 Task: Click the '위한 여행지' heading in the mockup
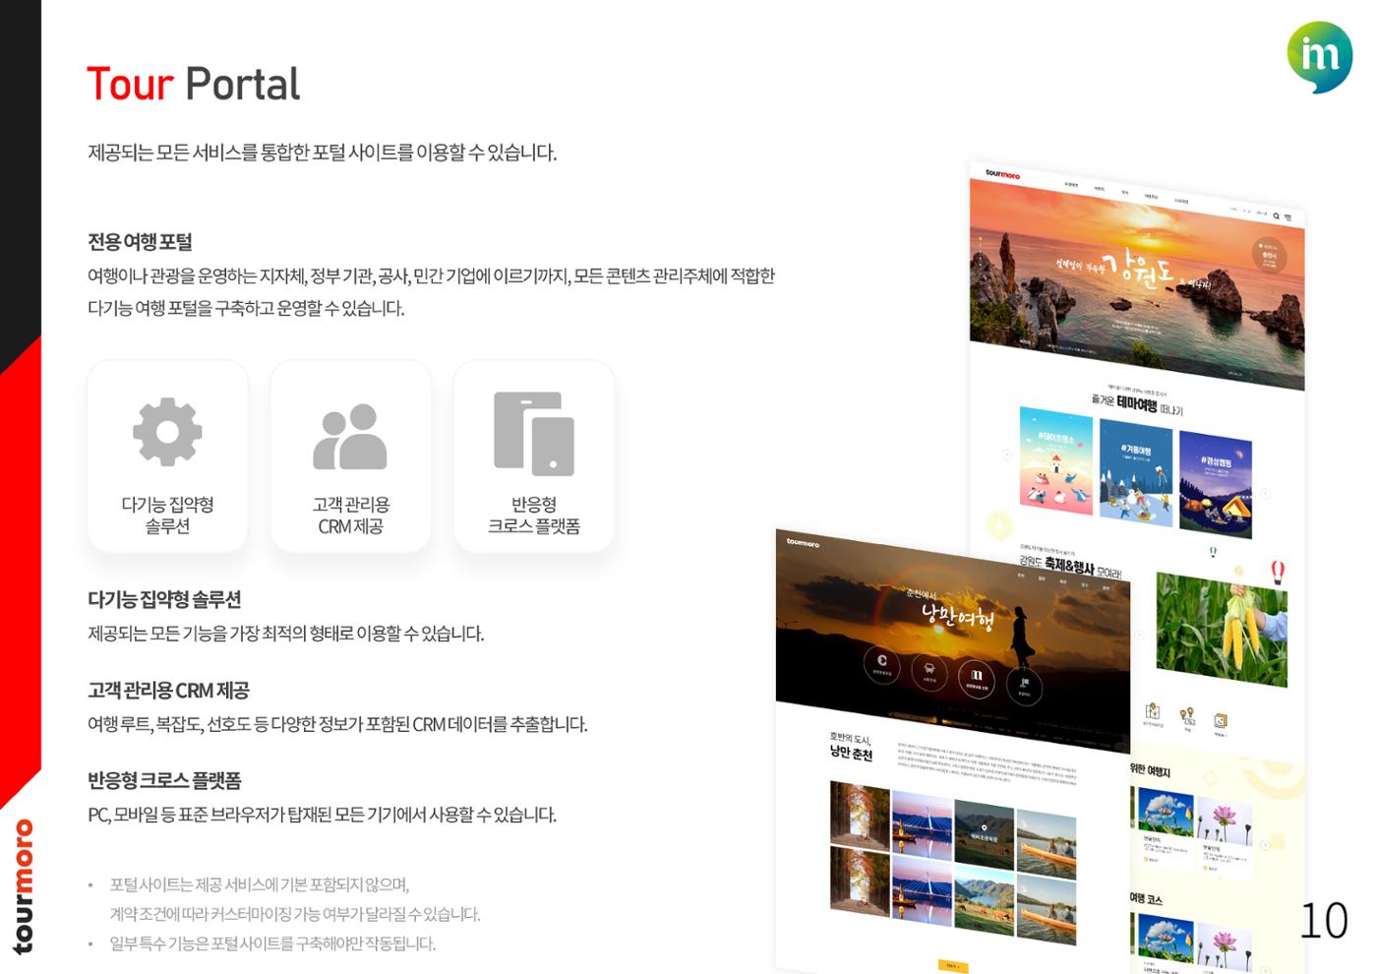click(1150, 769)
